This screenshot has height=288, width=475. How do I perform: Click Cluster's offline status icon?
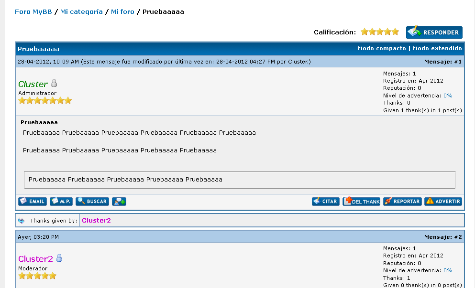tap(54, 84)
